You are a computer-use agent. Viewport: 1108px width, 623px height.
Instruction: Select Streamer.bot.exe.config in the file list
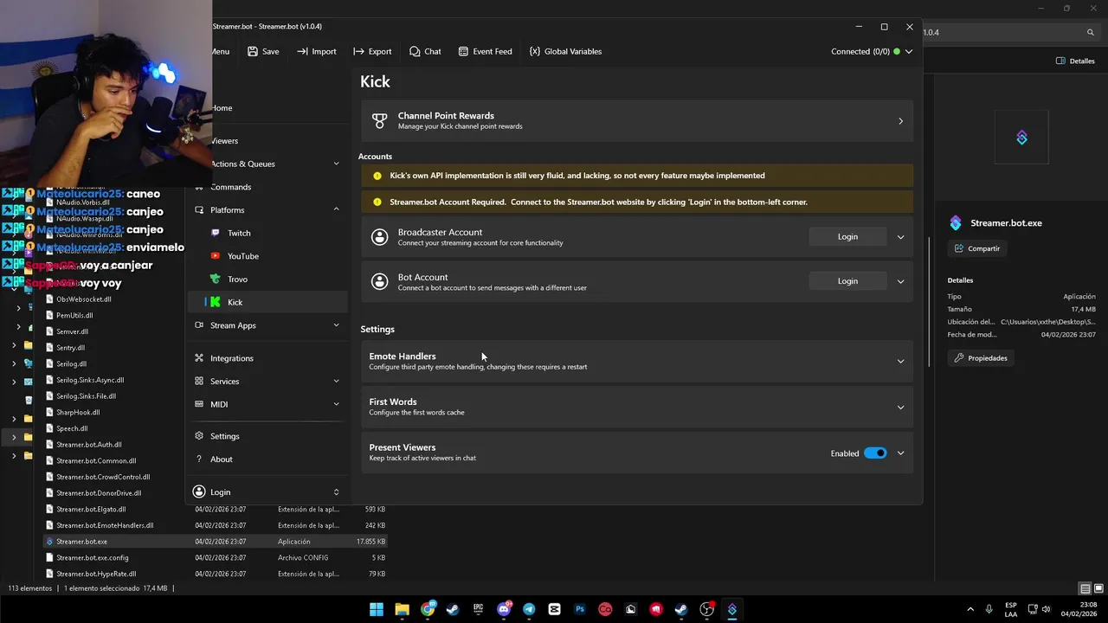point(93,557)
